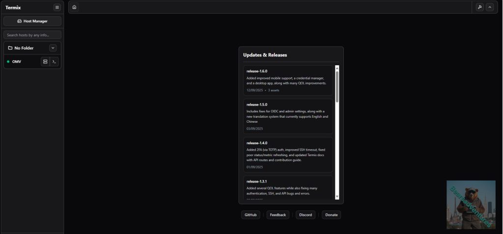This screenshot has width=503, height=234.
Task: Click the releases list scrollbar down arrow
Action: pyautogui.click(x=337, y=196)
